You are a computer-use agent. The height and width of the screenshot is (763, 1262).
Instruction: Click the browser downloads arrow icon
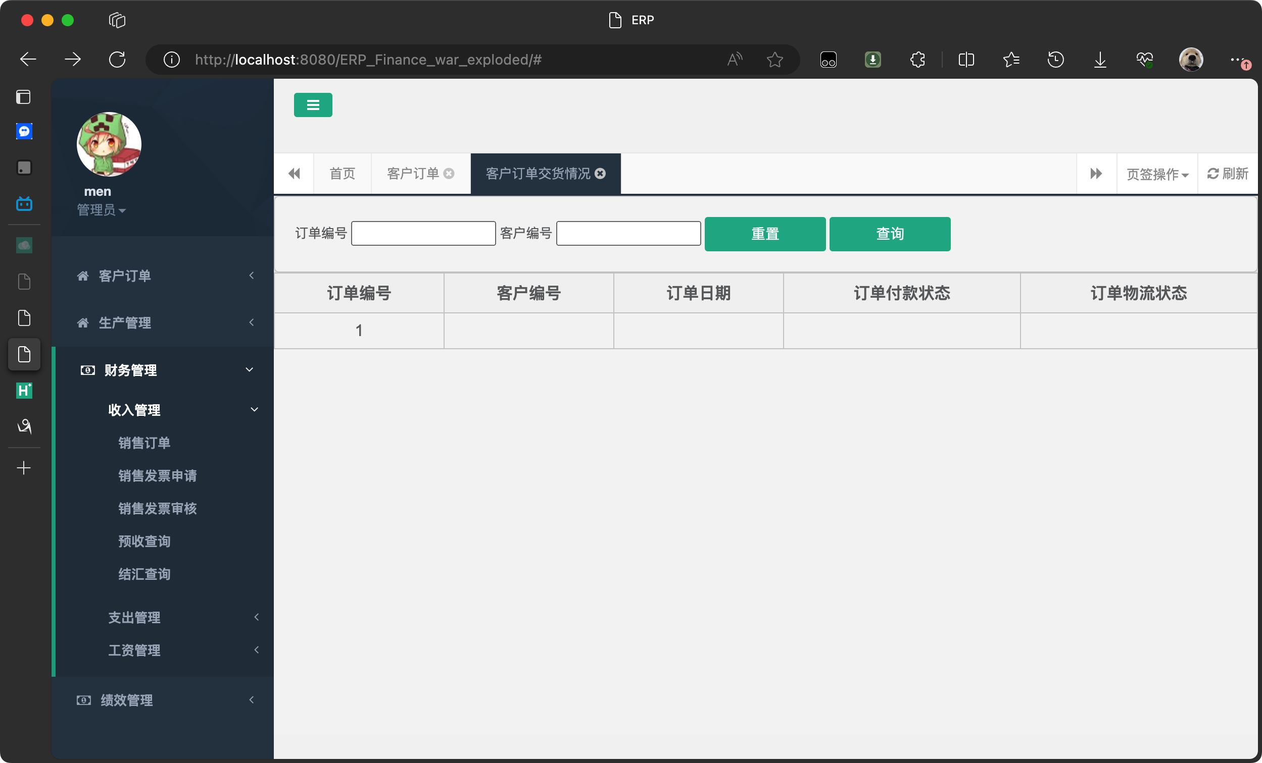coord(1100,60)
